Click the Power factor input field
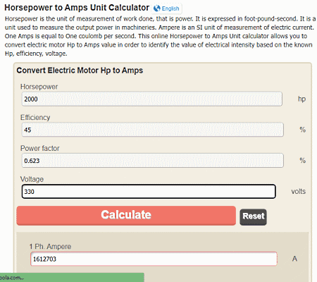Screen dimensions: 317x282 point(153,161)
